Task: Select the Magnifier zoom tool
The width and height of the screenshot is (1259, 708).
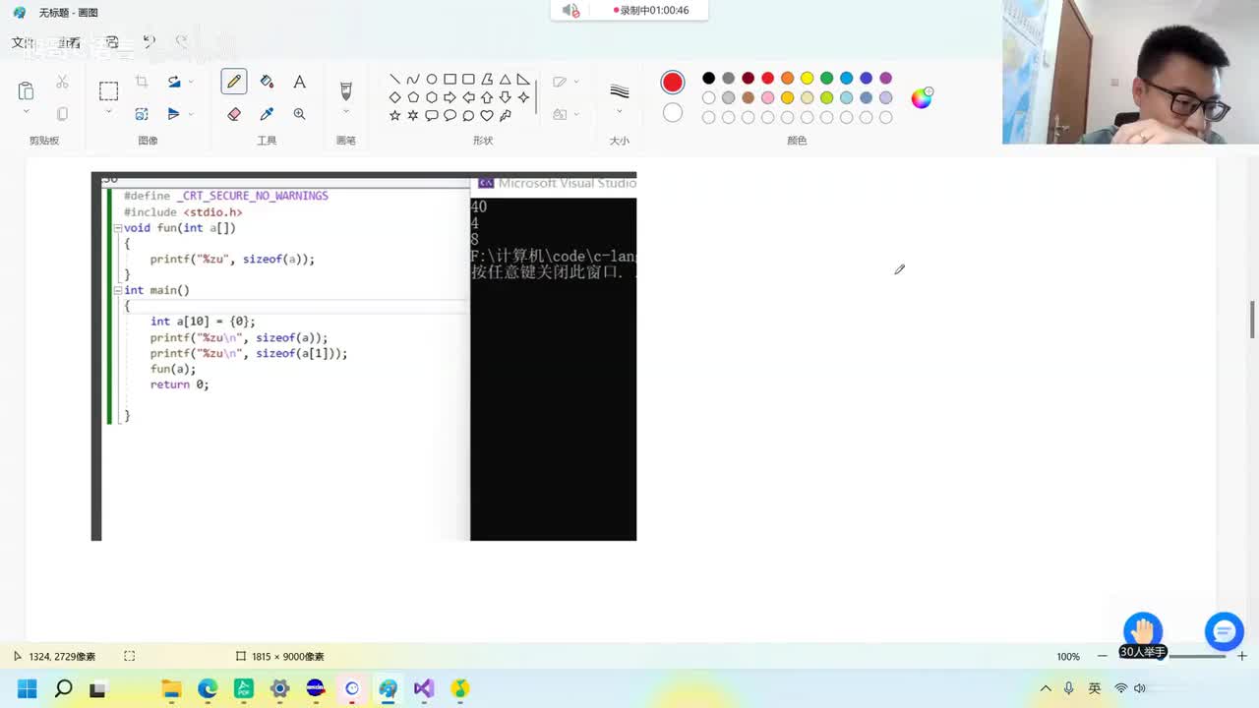Action: 299,114
